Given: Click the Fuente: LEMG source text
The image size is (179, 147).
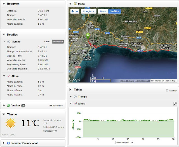Looking at the screenshot, I should tap(8, 135).
